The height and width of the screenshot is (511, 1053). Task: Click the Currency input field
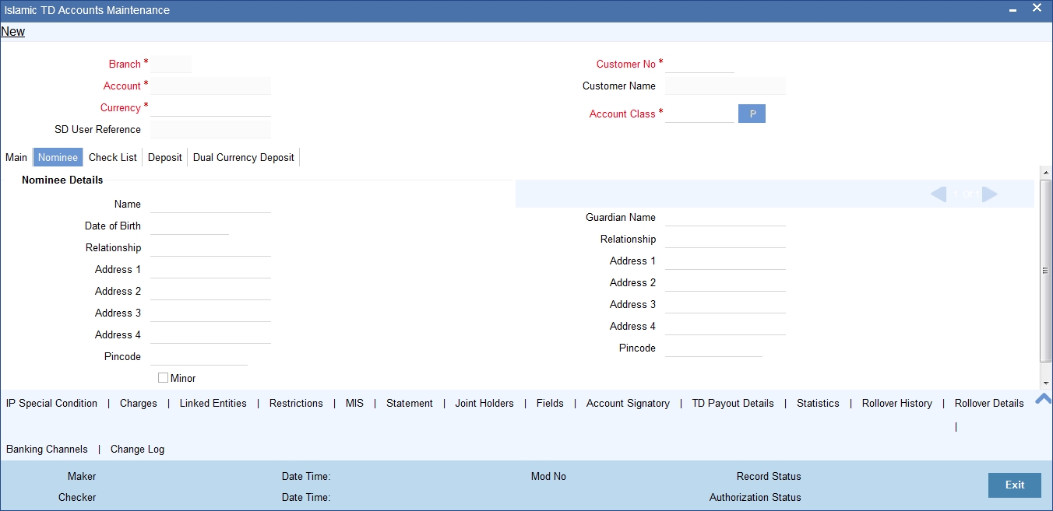pos(210,107)
